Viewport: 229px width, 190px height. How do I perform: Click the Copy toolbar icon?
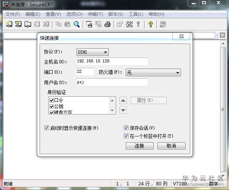[58, 24]
